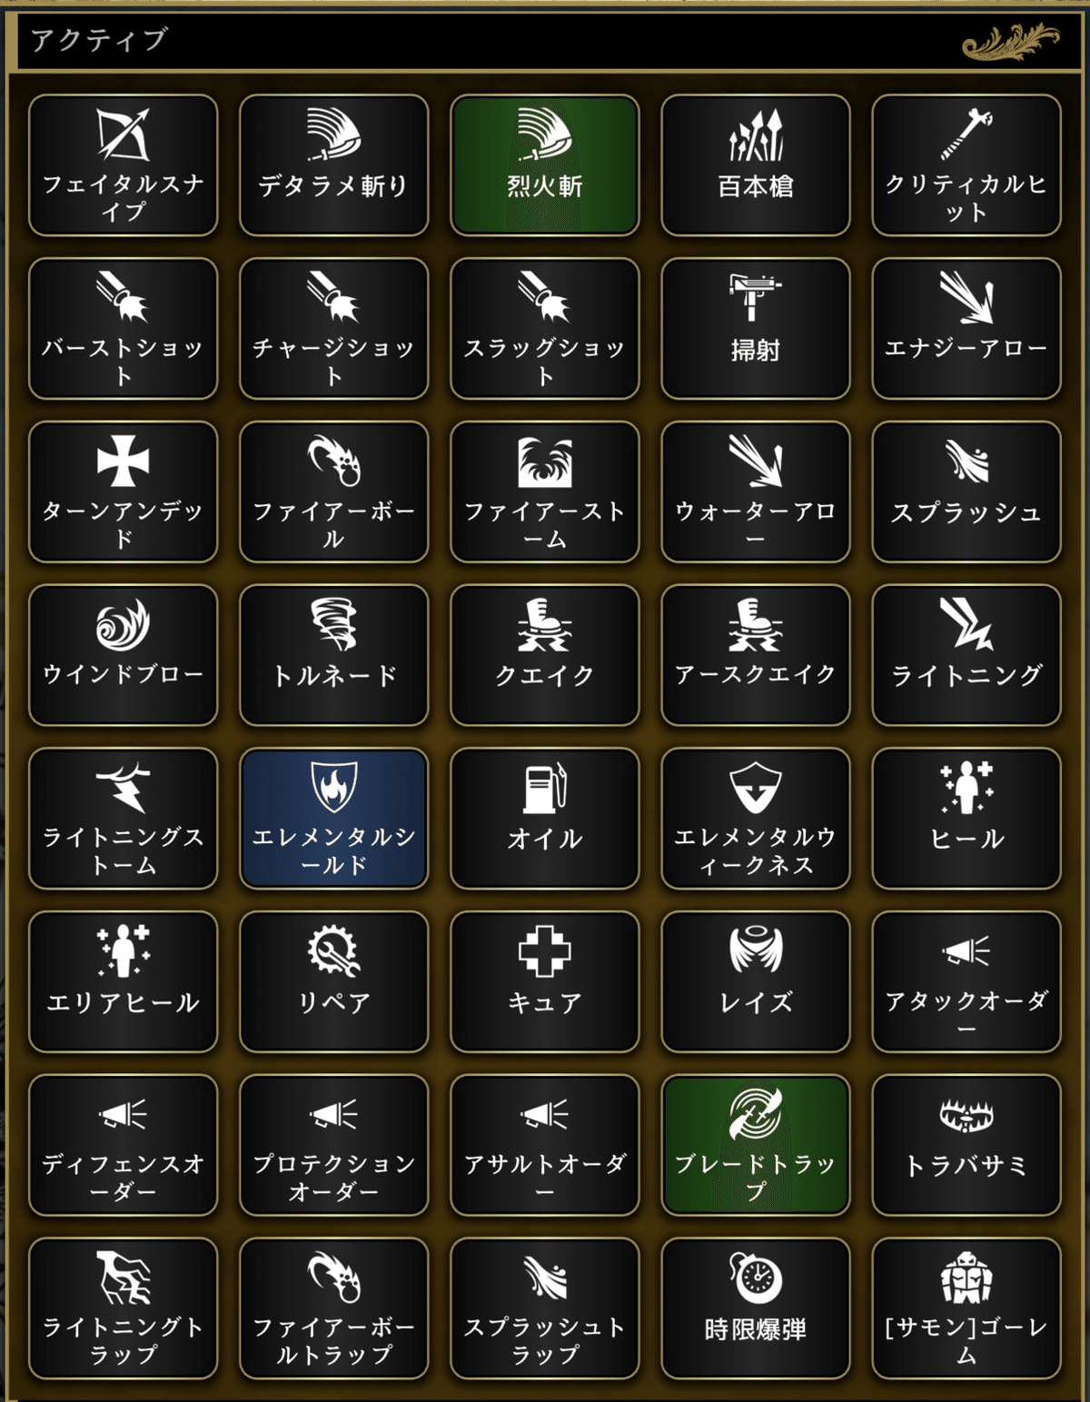Select the [サモン]ゴーレム summon skill
Screen dimensions: 1090x1402
click(x=966, y=1308)
